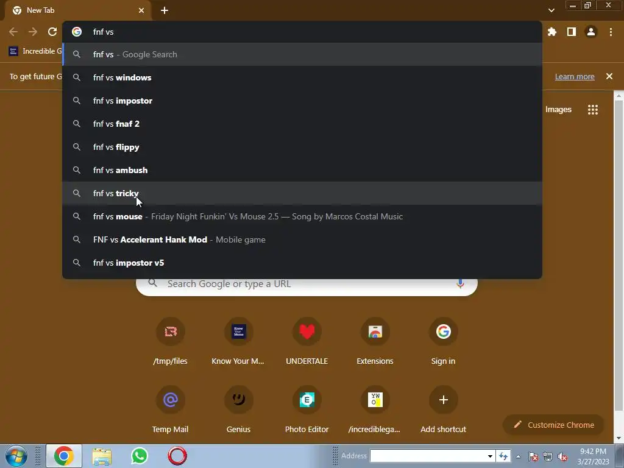Open the Sign in shortcut tile
624x468 pixels.
click(x=444, y=341)
